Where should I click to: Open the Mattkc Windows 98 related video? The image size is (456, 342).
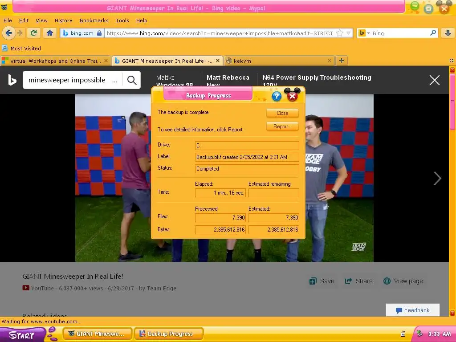(x=175, y=81)
